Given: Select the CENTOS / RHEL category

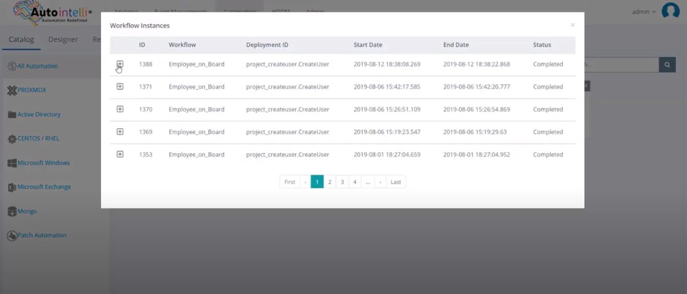Looking at the screenshot, I should (38, 138).
